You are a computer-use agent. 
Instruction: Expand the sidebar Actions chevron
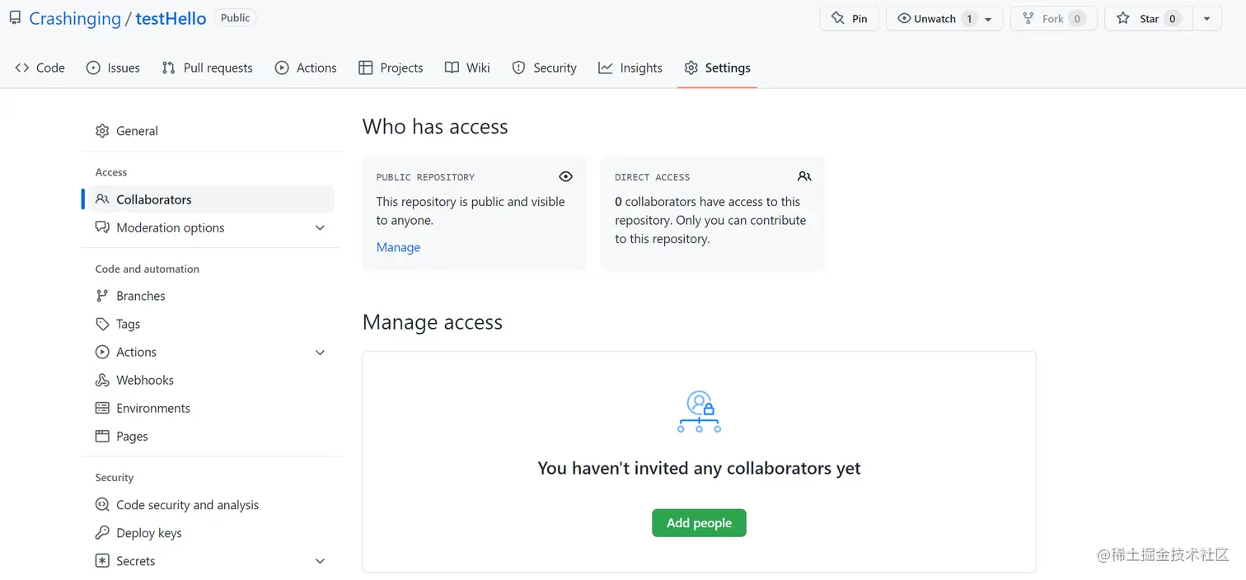tap(321, 353)
